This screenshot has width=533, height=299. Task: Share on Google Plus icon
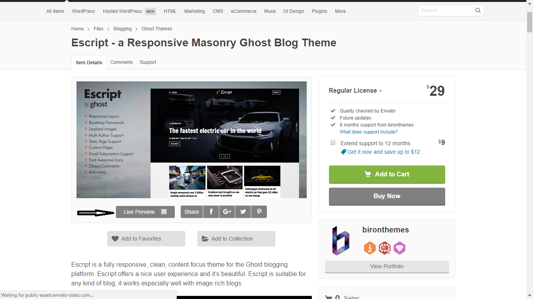[x=227, y=212]
